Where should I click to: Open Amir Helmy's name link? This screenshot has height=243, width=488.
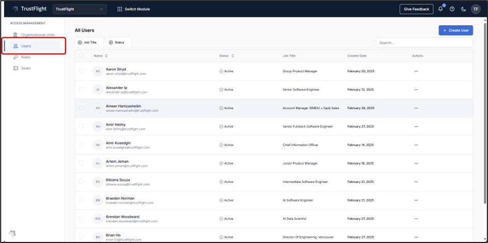click(x=116, y=125)
